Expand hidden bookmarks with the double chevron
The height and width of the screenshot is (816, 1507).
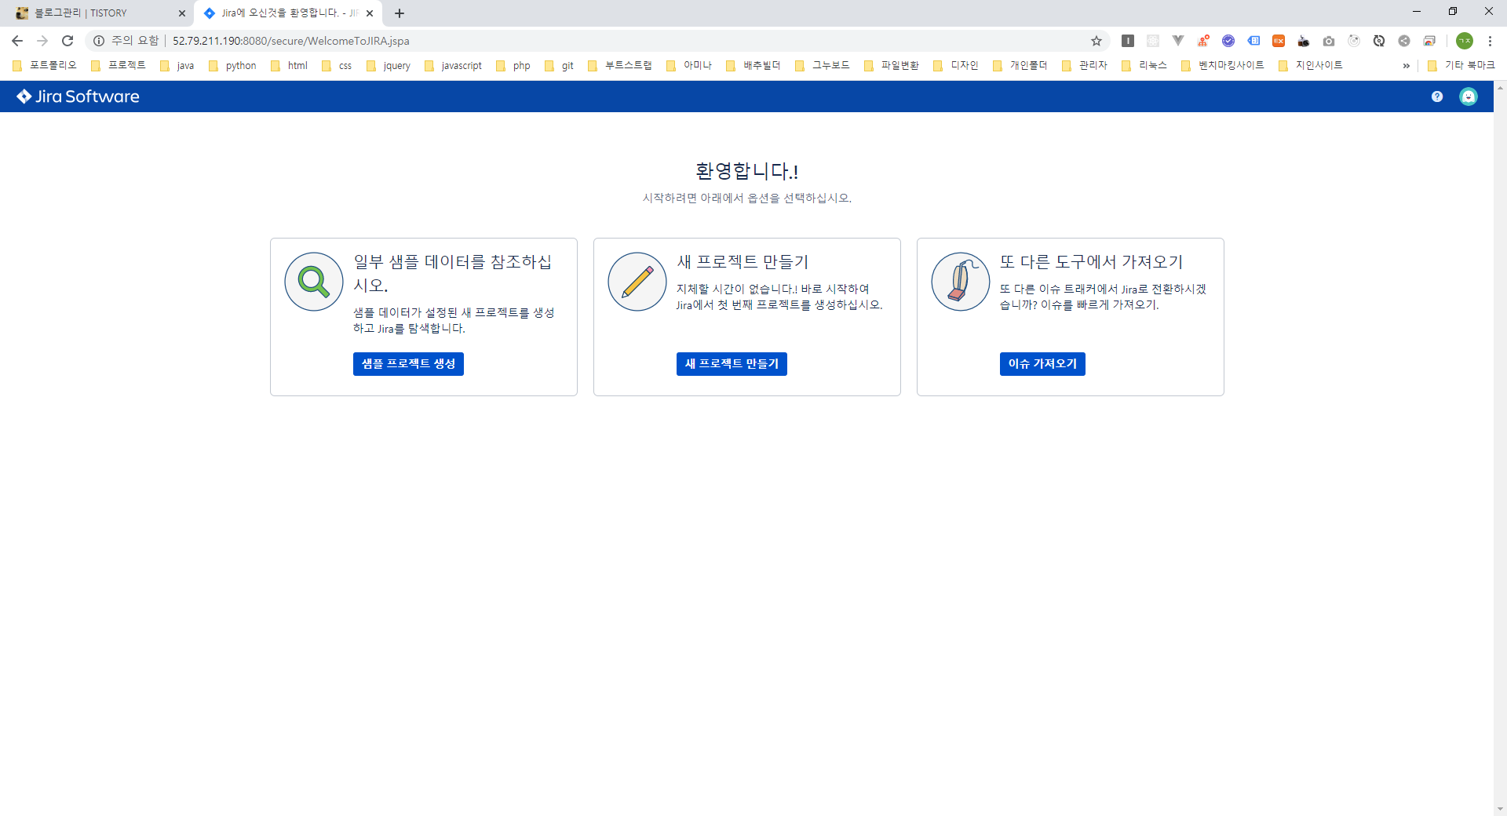[1406, 66]
